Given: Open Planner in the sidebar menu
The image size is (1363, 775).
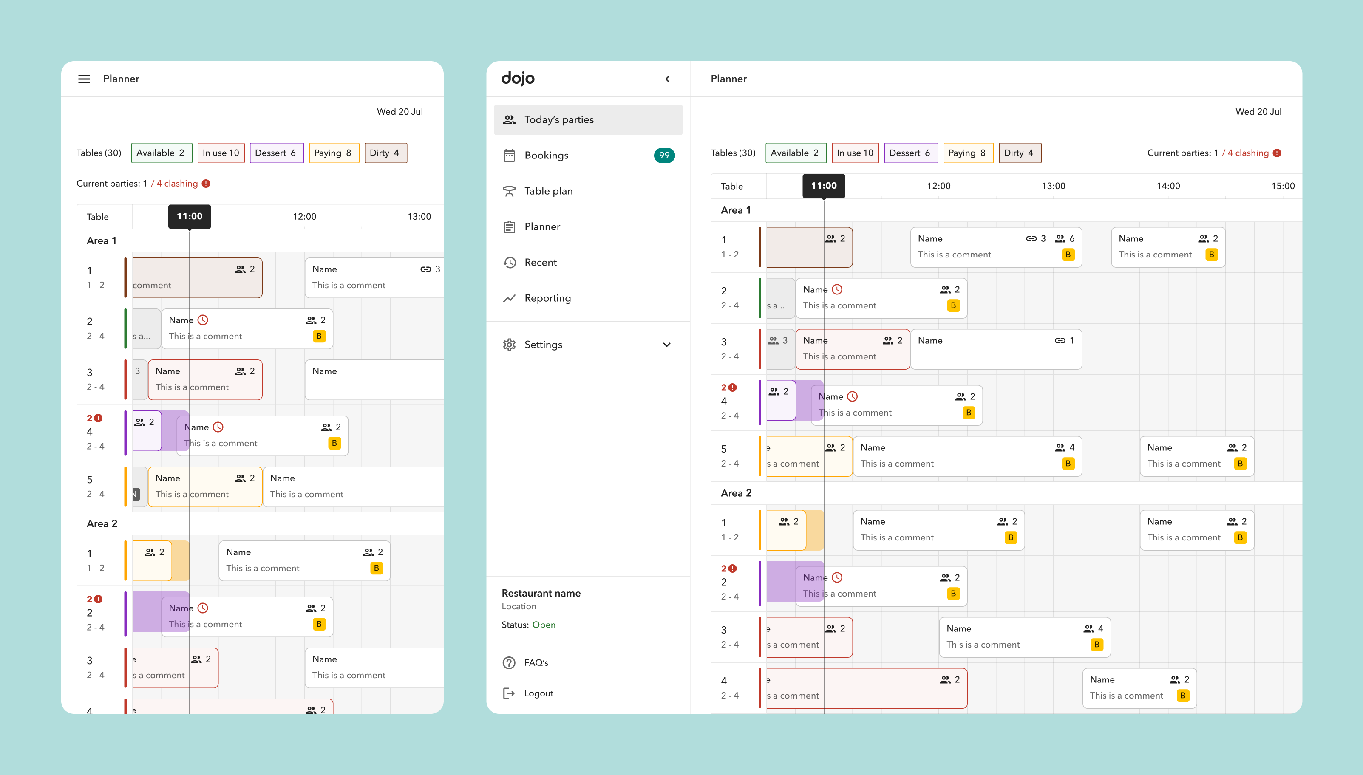Looking at the screenshot, I should [x=542, y=227].
